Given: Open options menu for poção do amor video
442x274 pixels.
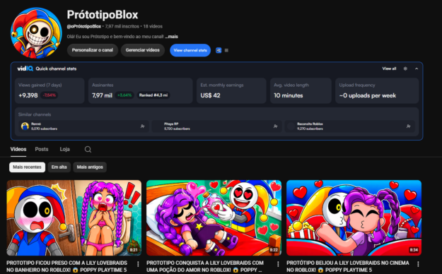Looking at the screenshot, I should point(278,264).
